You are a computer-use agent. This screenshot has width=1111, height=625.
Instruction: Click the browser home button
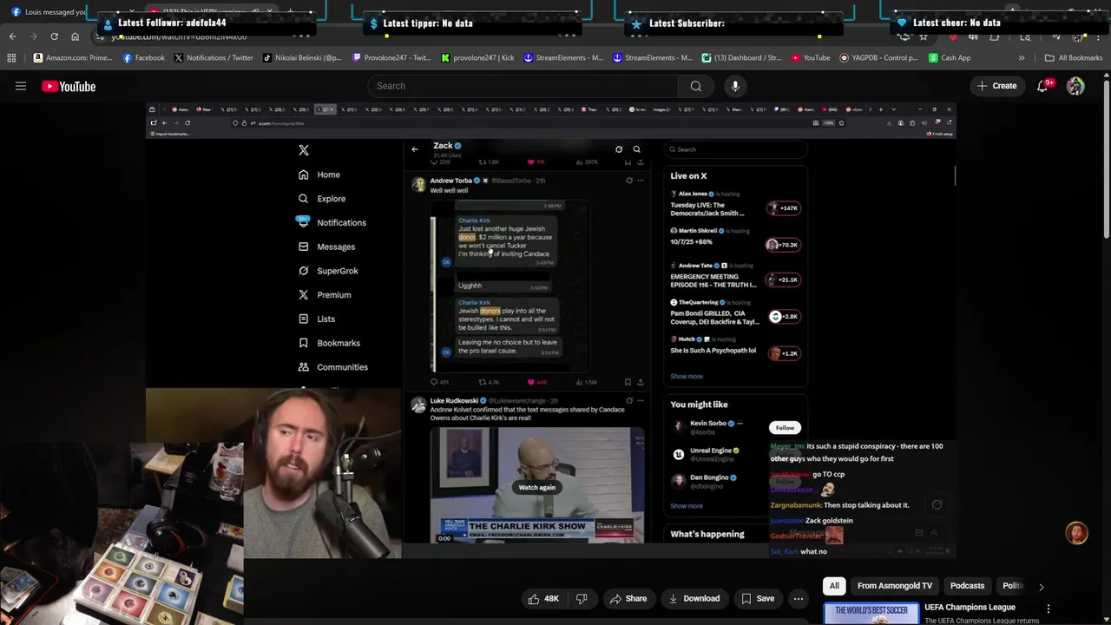point(75,36)
